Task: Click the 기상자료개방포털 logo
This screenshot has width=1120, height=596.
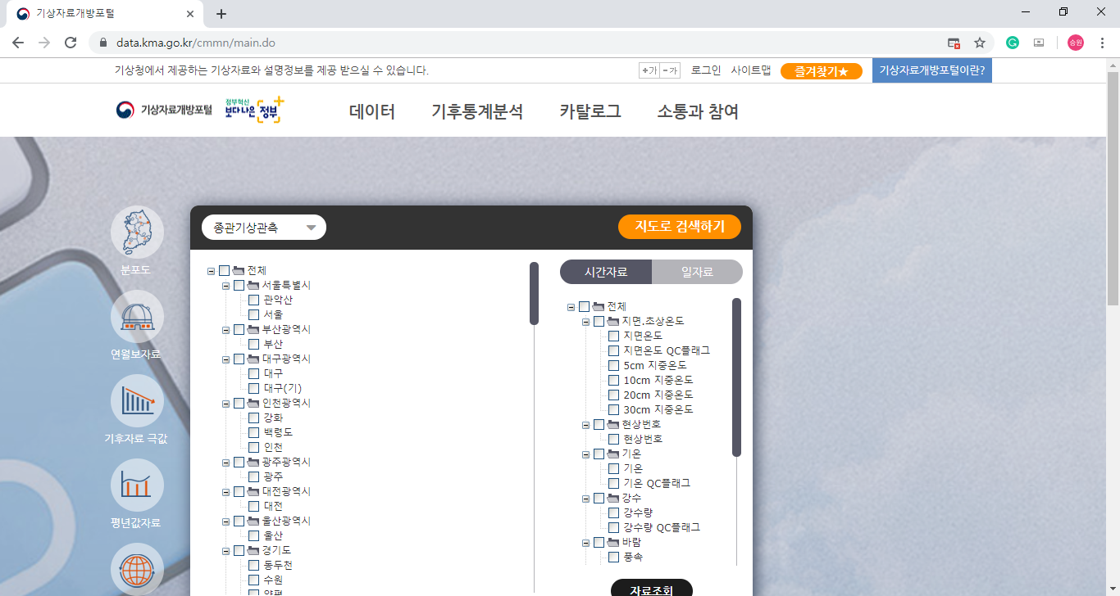Action: 164,110
